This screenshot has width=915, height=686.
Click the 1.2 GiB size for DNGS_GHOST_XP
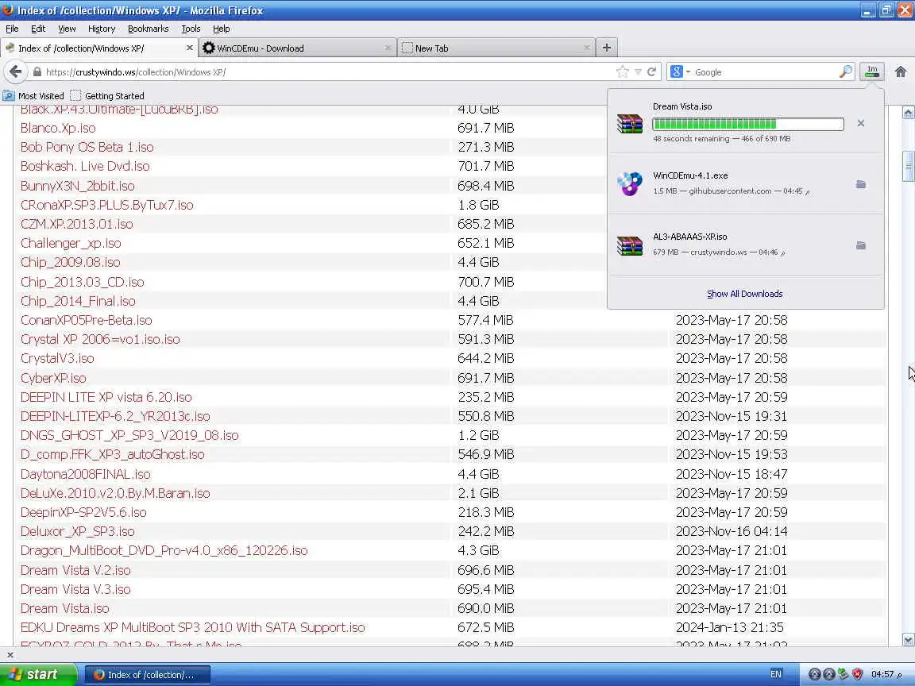(x=478, y=436)
